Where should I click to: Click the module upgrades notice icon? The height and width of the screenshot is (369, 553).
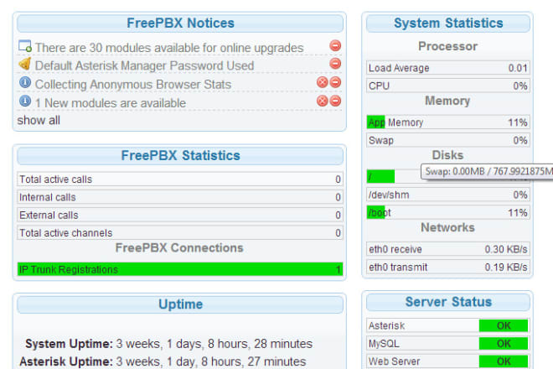coord(24,46)
